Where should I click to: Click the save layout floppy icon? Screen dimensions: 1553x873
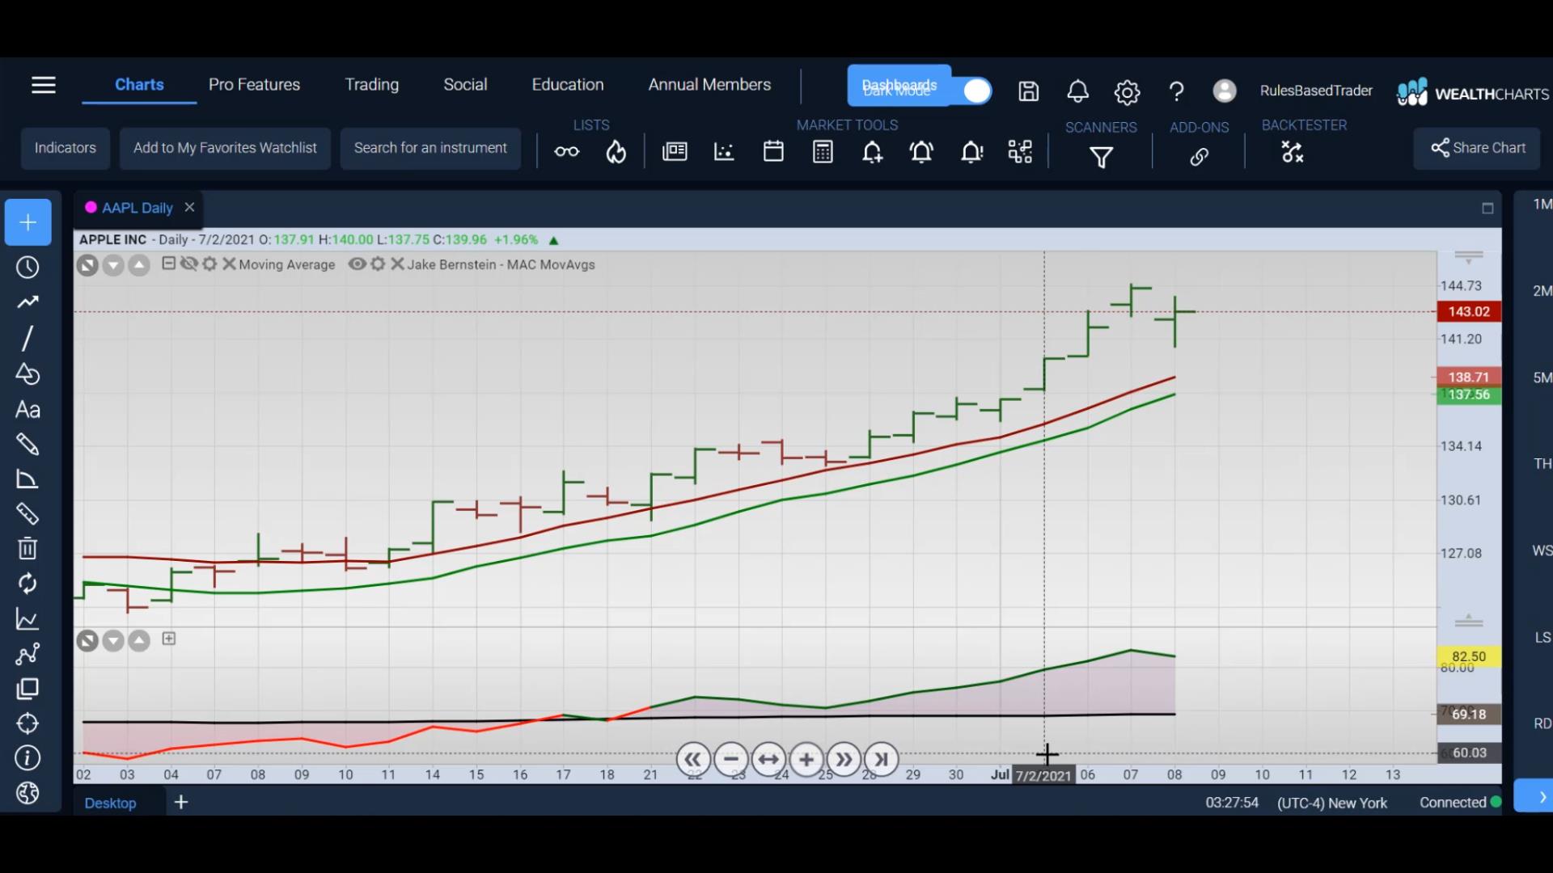coord(1028,91)
